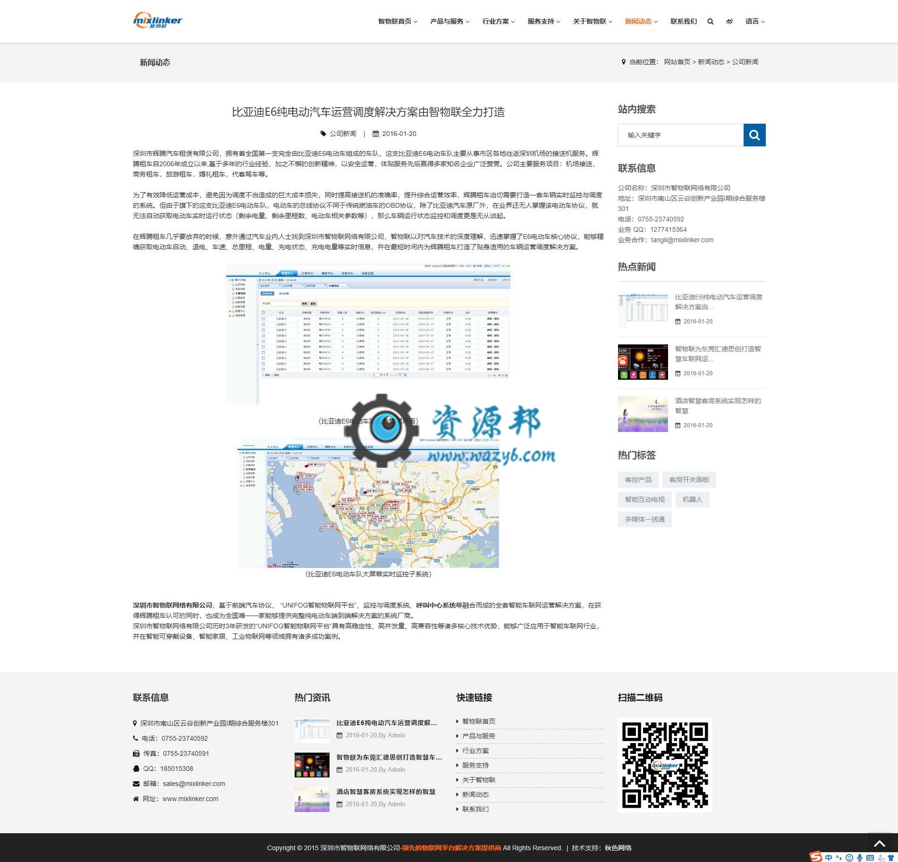
Task: Click 新闻动态 in the breadcrumb
Action: coord(711,62)
